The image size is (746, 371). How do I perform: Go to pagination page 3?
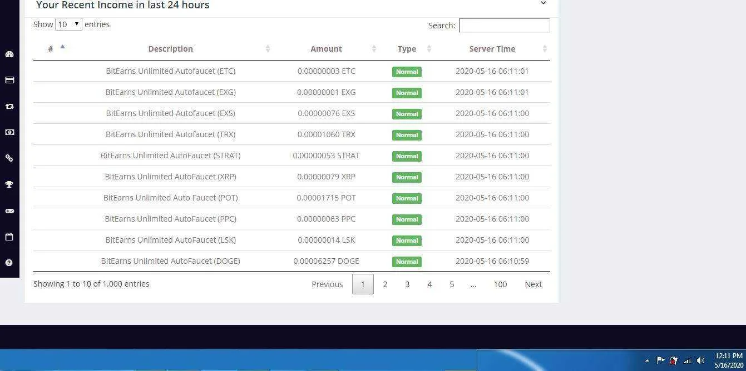(407, 284)
